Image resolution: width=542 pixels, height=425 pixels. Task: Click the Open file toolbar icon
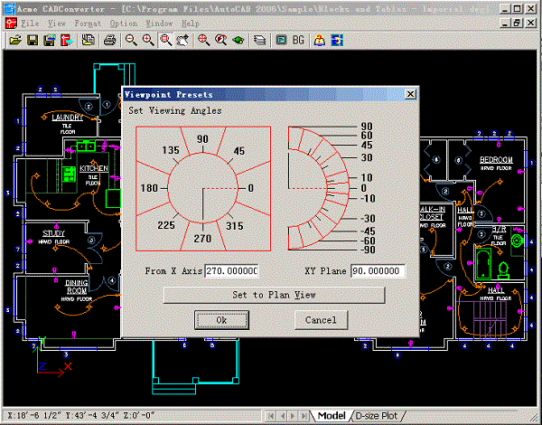15,41
